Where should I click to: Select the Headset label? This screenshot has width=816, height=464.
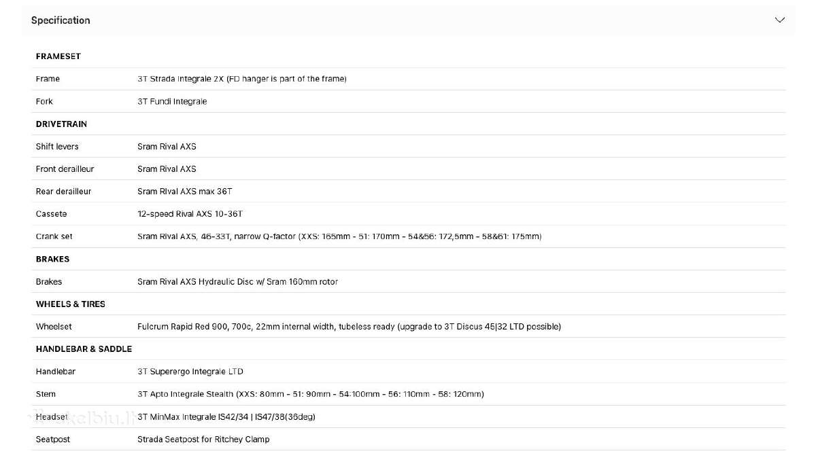click(52, 416)
